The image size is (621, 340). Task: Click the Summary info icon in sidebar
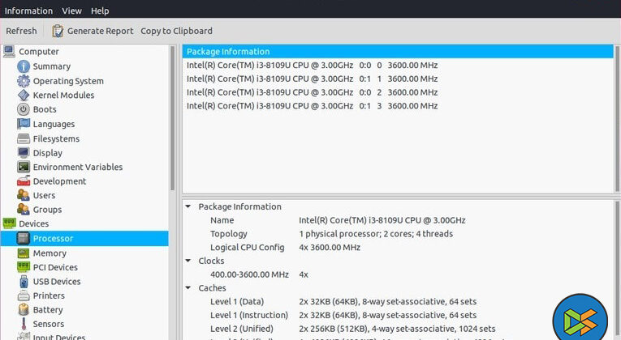(24, 66)
